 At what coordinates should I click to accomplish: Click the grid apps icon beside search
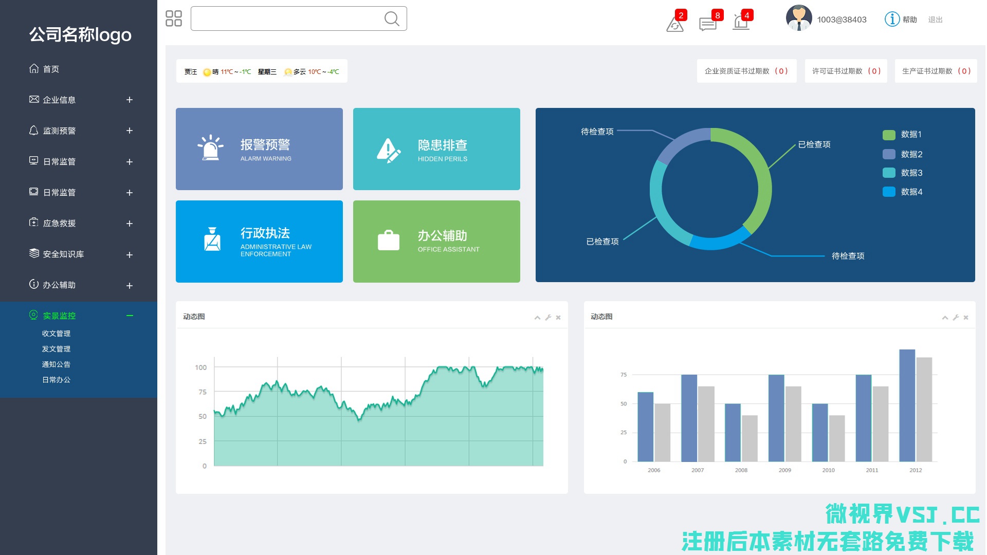tap(174, 18)
